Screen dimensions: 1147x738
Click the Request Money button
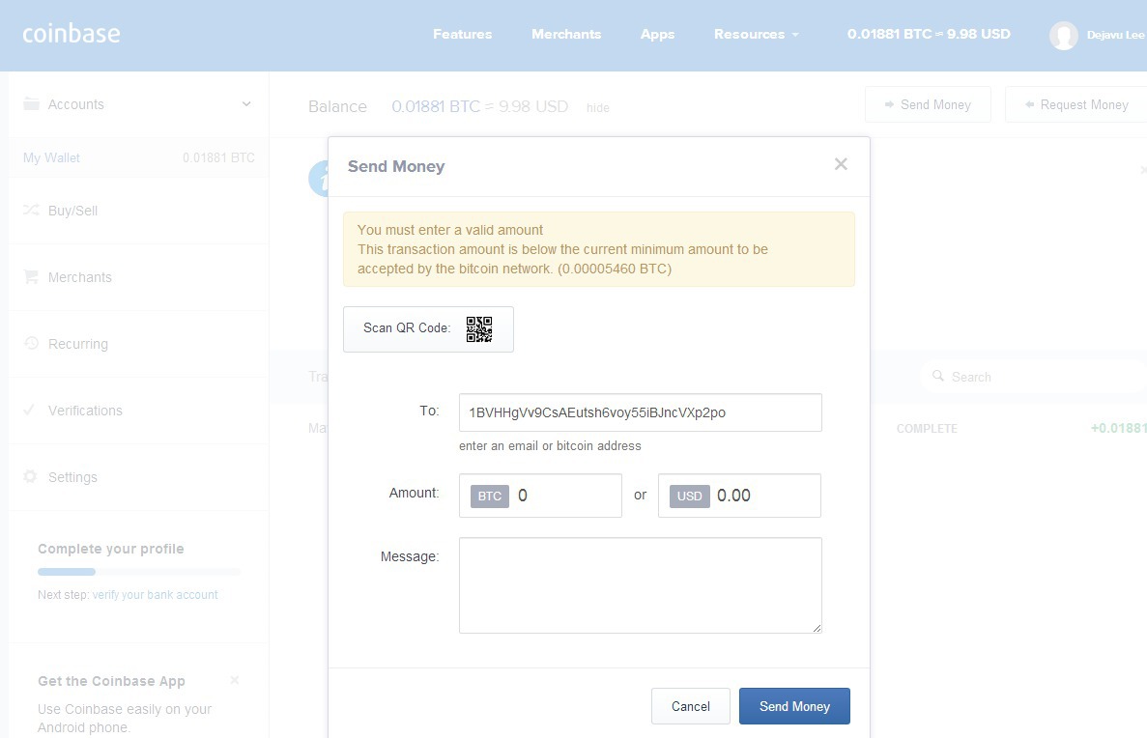[x=1076, y=104]
